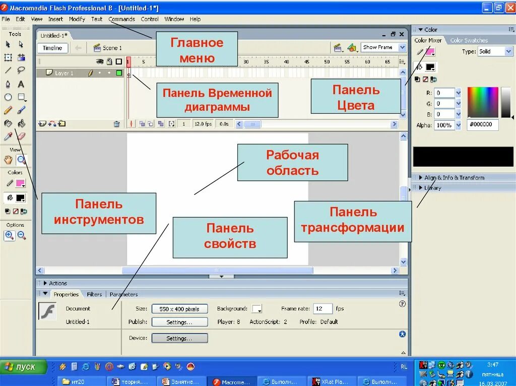Viewport: 516px width, 386px height.
Task: Click the Device Settings button
Action: pyautogui.click(x=179, y=338)
